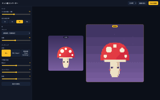
Task: Click the 画像を開く open image button
Action: pyautogui.click(x=142, y=3)
